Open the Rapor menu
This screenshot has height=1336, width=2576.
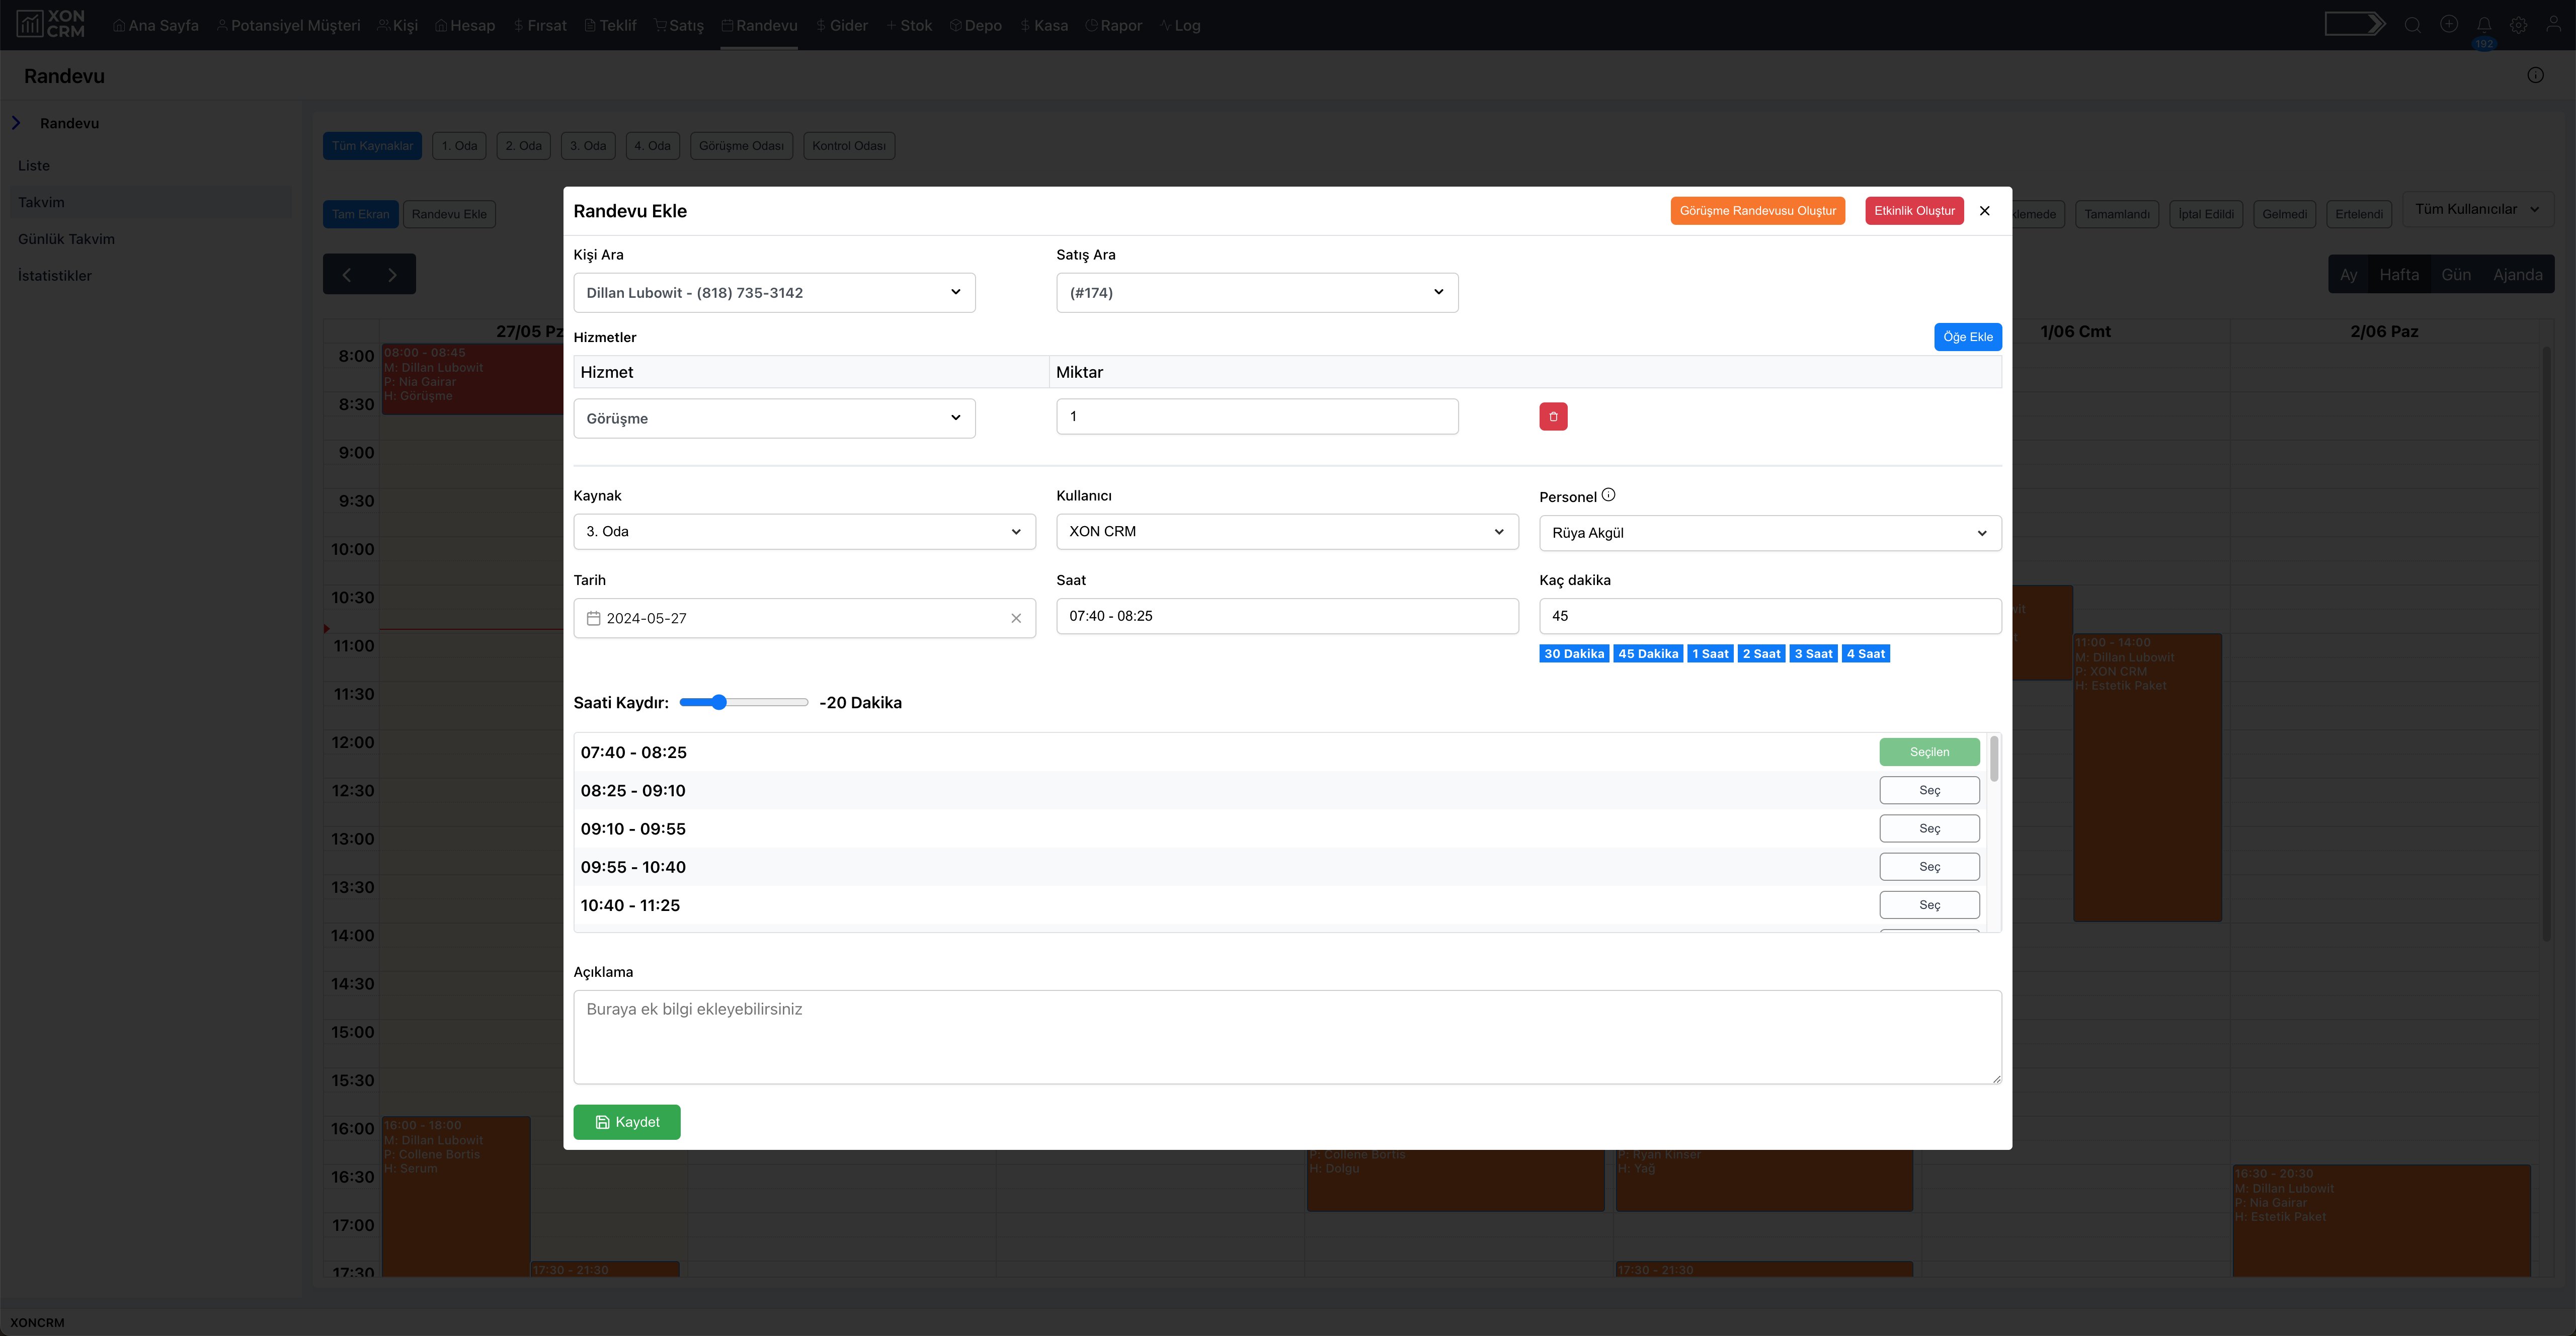pos(1113,25)
